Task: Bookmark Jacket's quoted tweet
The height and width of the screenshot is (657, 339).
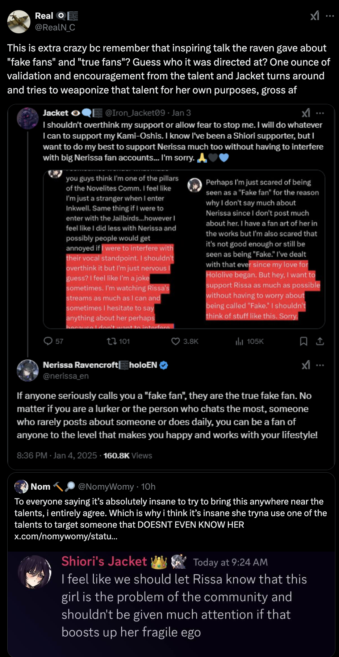Action: (x=304, y=341)
